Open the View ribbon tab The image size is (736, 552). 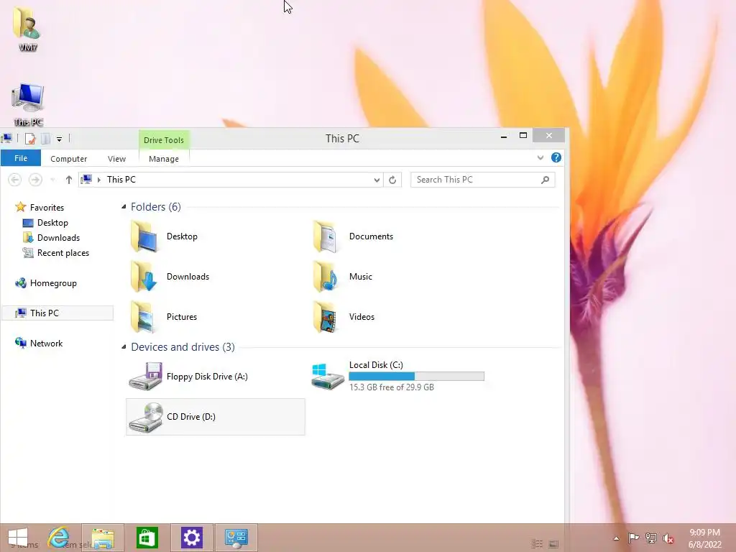tap(116, 159)
